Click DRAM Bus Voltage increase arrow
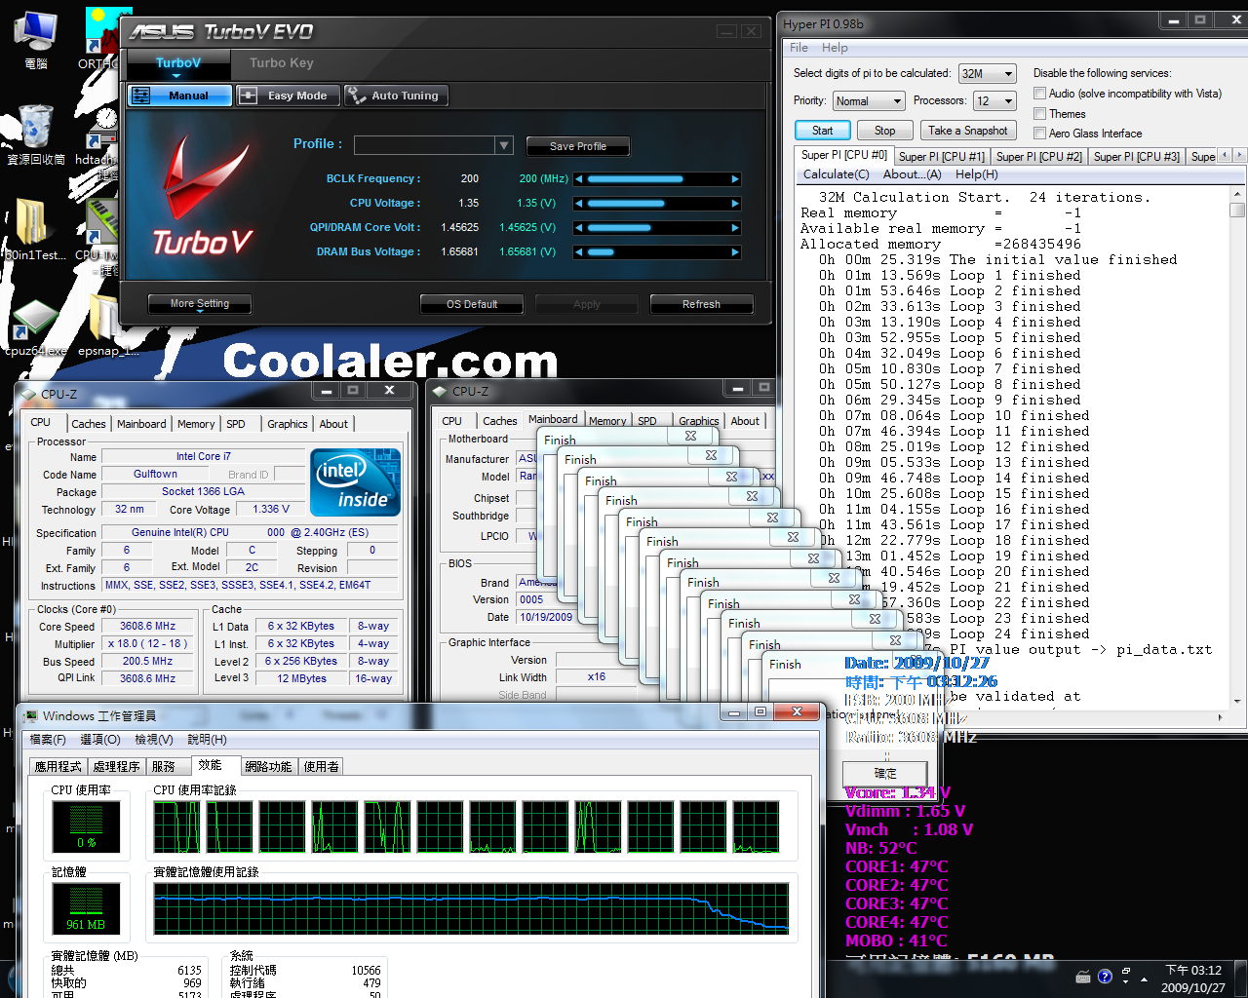1248x998 pixels. pos(735,252)
